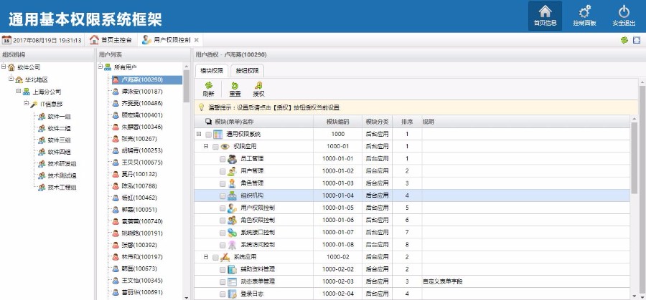Select 技术研发组 in the organization tree
646x300 pixels.
tap(62, 163)
